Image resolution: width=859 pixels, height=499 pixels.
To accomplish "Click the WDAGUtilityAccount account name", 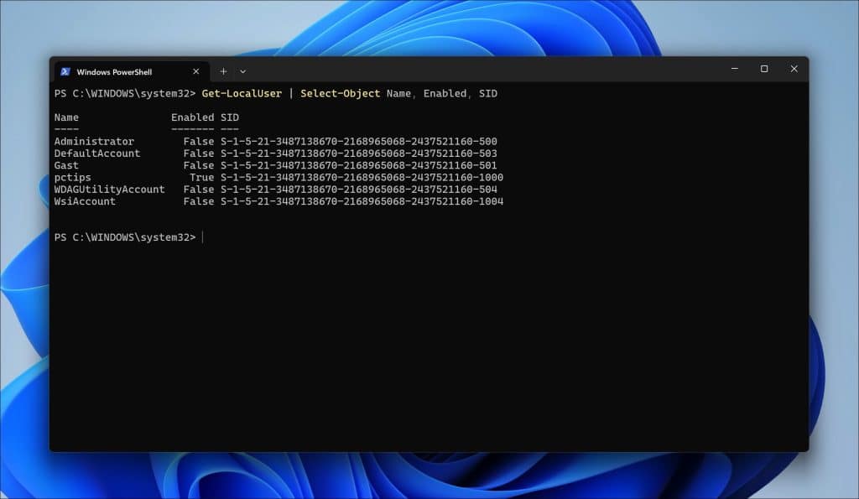I will (x=109, y=190).
